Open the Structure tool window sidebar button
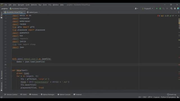 pyautogui.click(x=1, y=75)
